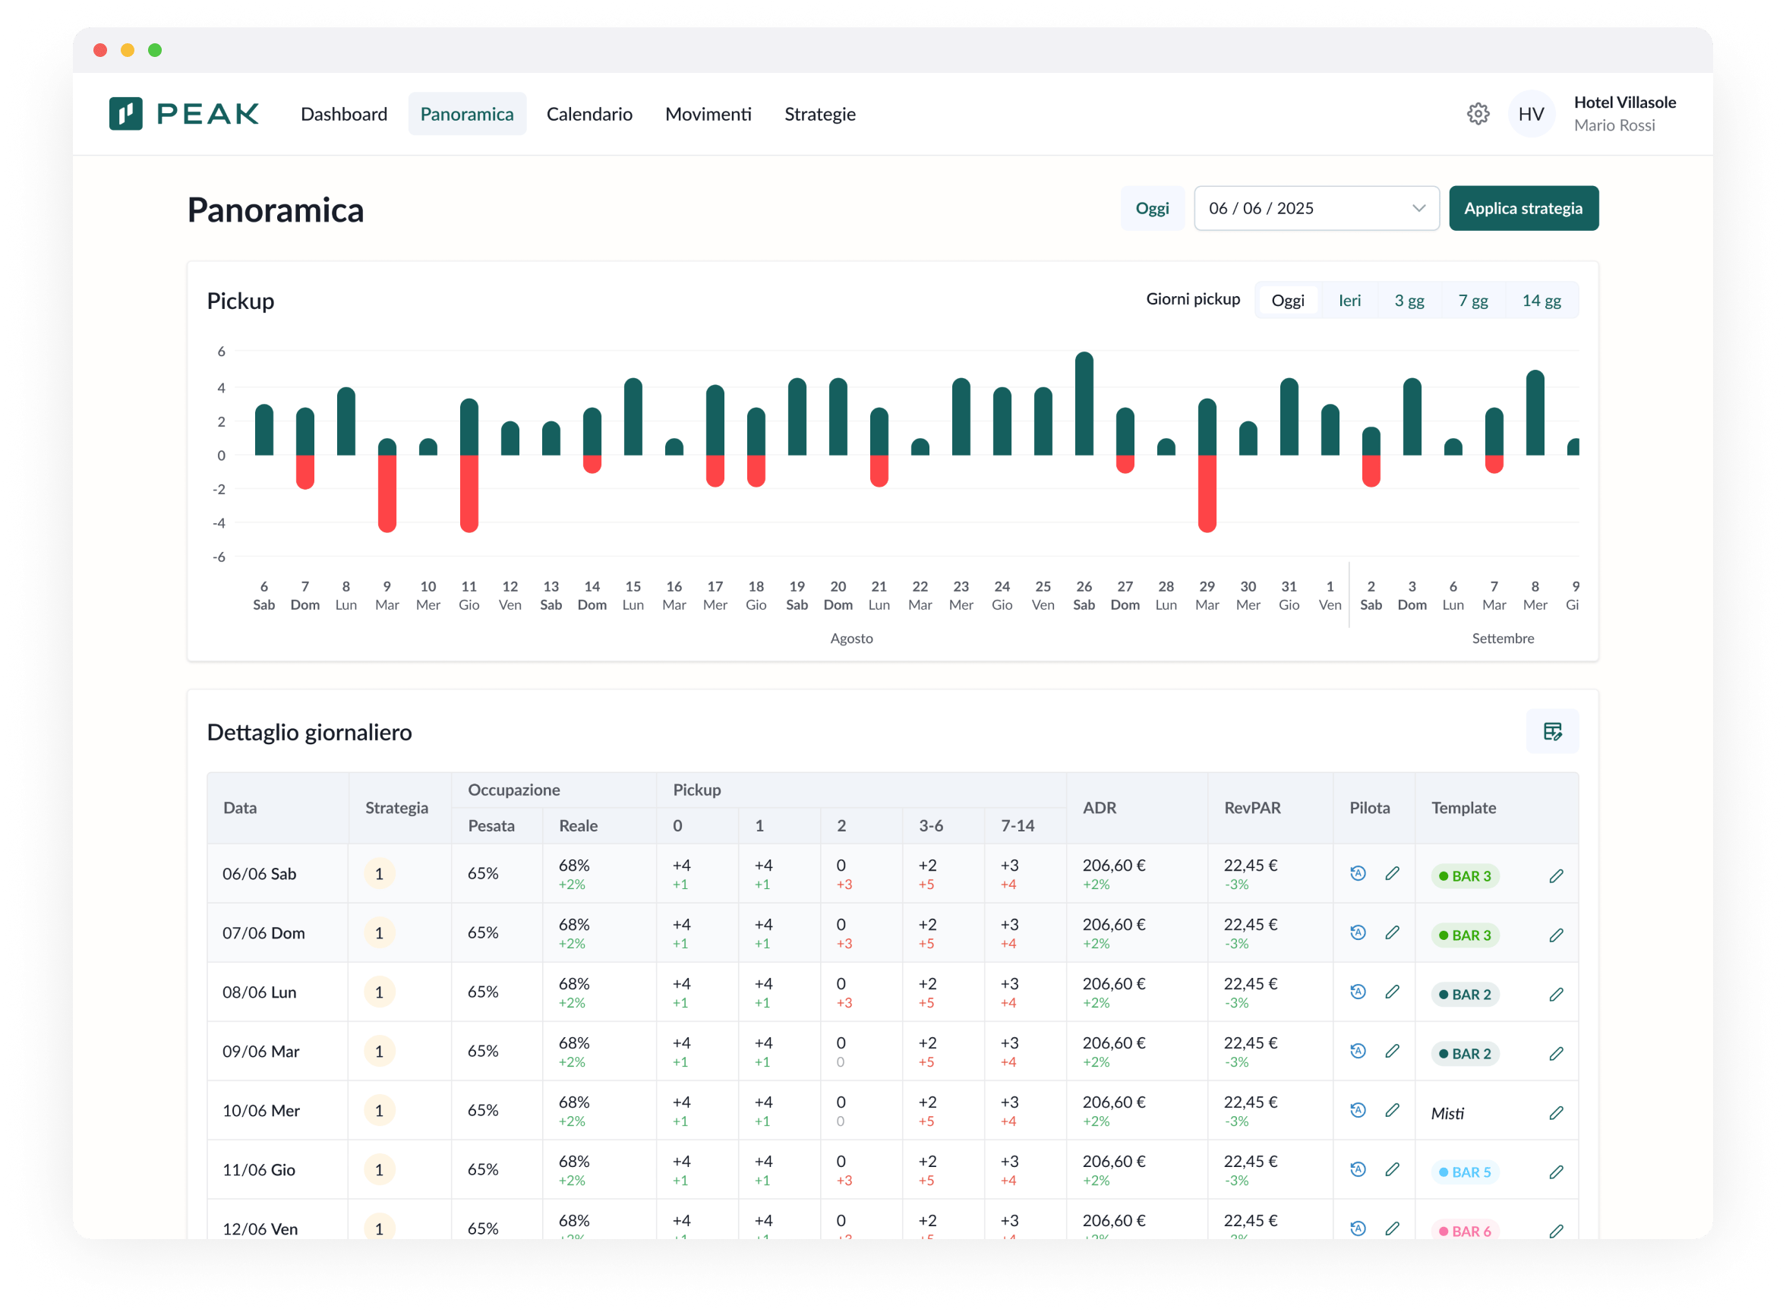Select the Ieri pickup days option
The height and width of the screenshot is (1312, 1786).
click(x=1349, y=300)
